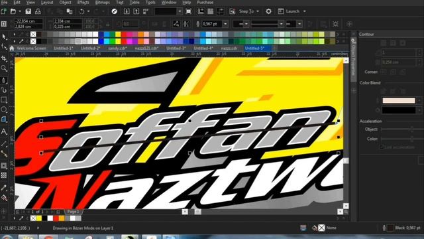Choose the Artistic Media tool
This screenshot has height=239, width=424.
point(4,90)
